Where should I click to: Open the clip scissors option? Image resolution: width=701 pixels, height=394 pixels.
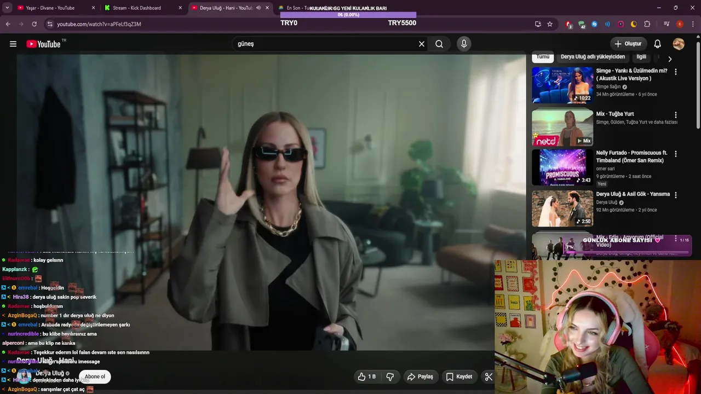coord(489,376)
